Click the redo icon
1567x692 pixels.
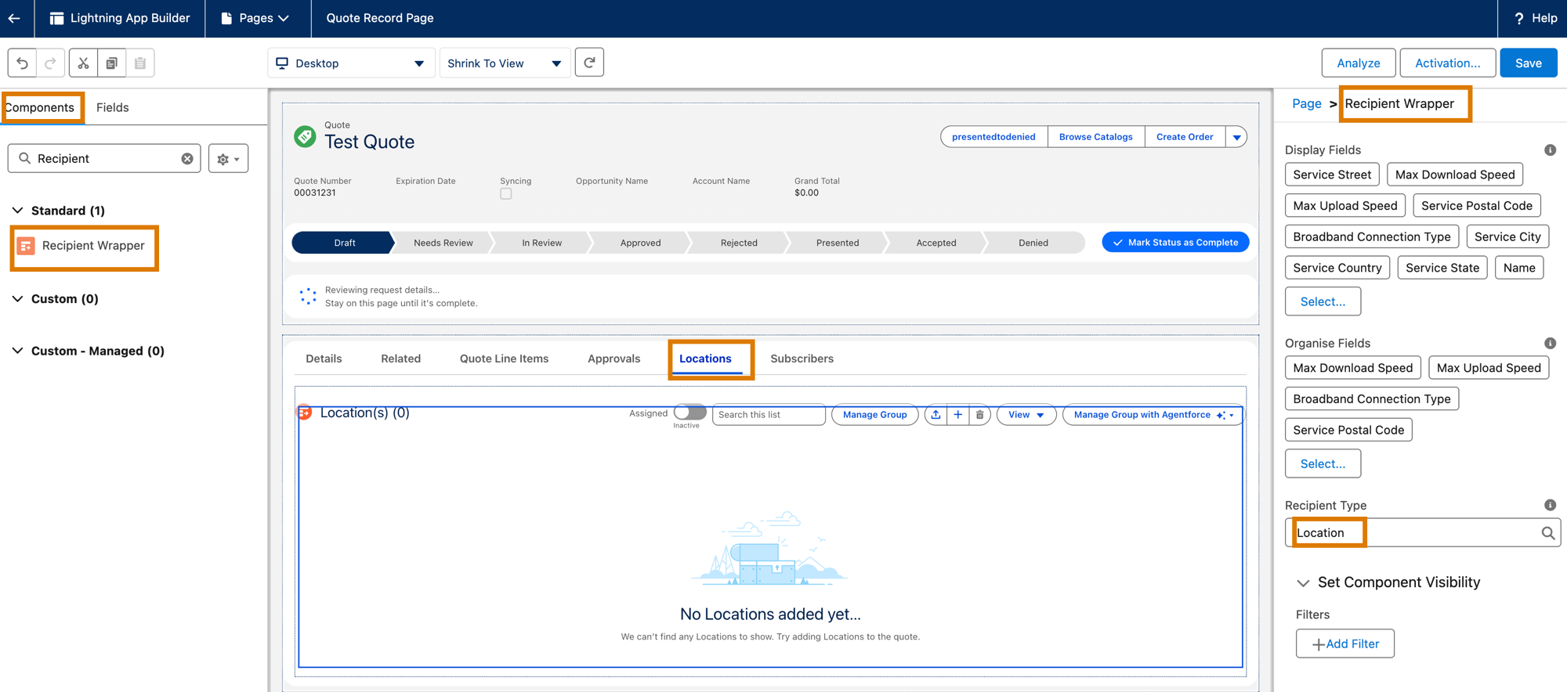[x=51, y=63]
